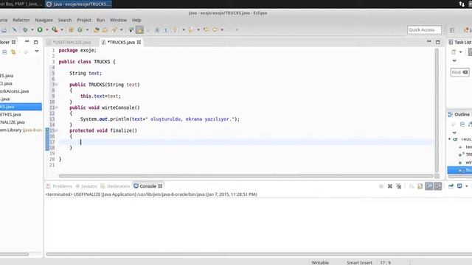Screen dimensions: 472x265
Task: Open the Search dropdown arrow
Action: (121, 29)
